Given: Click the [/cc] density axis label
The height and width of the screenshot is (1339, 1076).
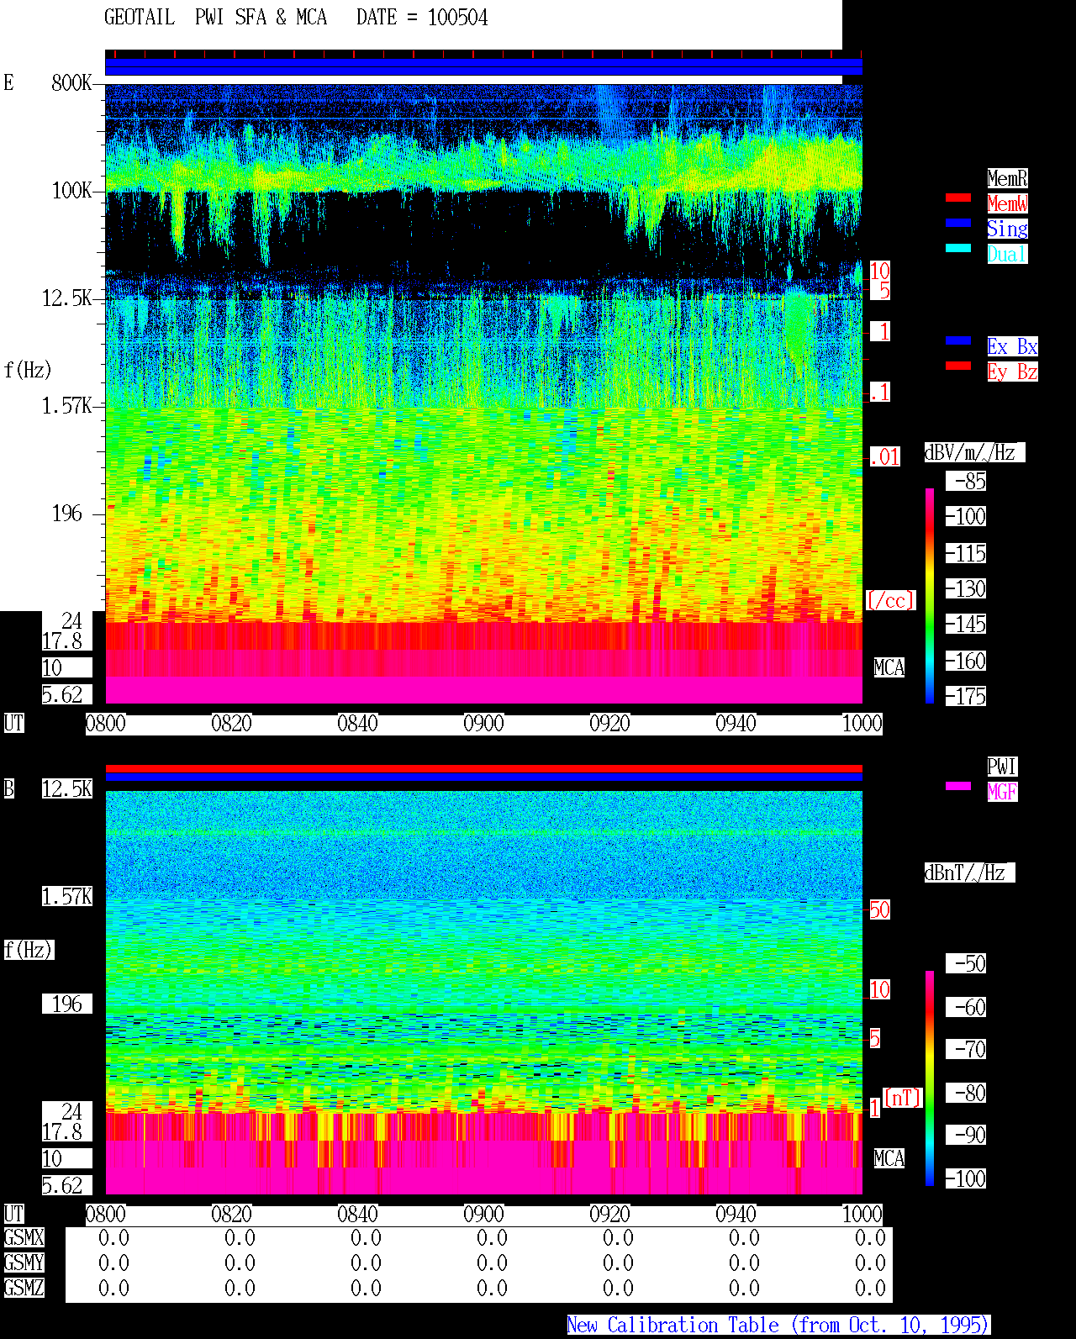Looking at the screenshot, I should click(x=890, y=600).
